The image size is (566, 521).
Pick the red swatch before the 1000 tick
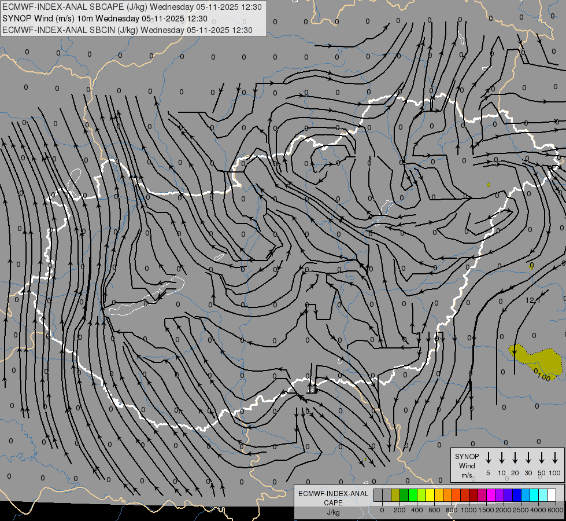[465, 495]
